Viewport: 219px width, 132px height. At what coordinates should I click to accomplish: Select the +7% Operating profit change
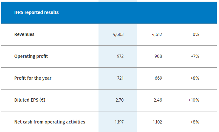click(x=195, y=56)
